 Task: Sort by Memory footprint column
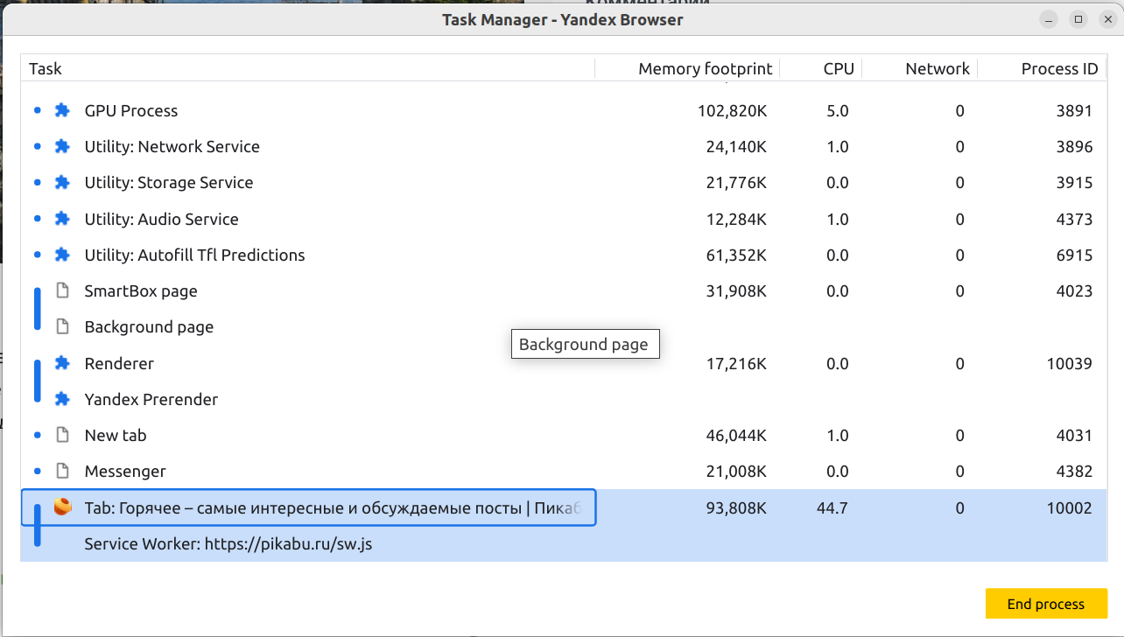pyautogui.click(x=705, y=69)
